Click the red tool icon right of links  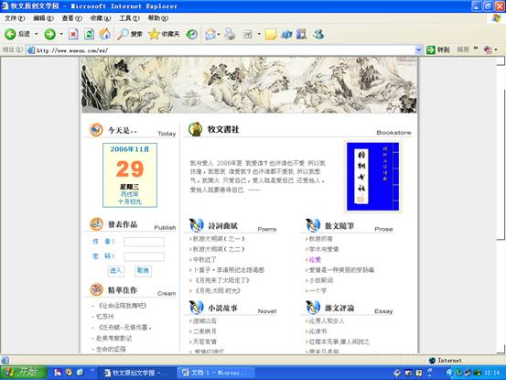(x=488, y=49)
